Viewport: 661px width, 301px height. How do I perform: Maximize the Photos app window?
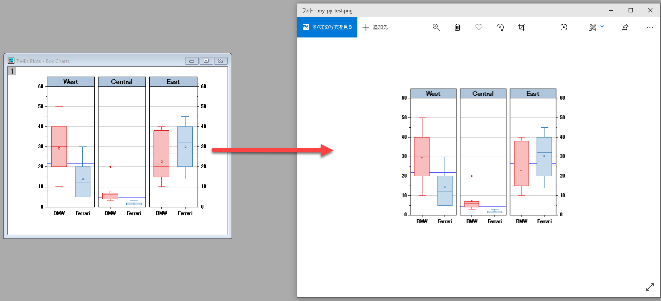(x=631, y=10)
